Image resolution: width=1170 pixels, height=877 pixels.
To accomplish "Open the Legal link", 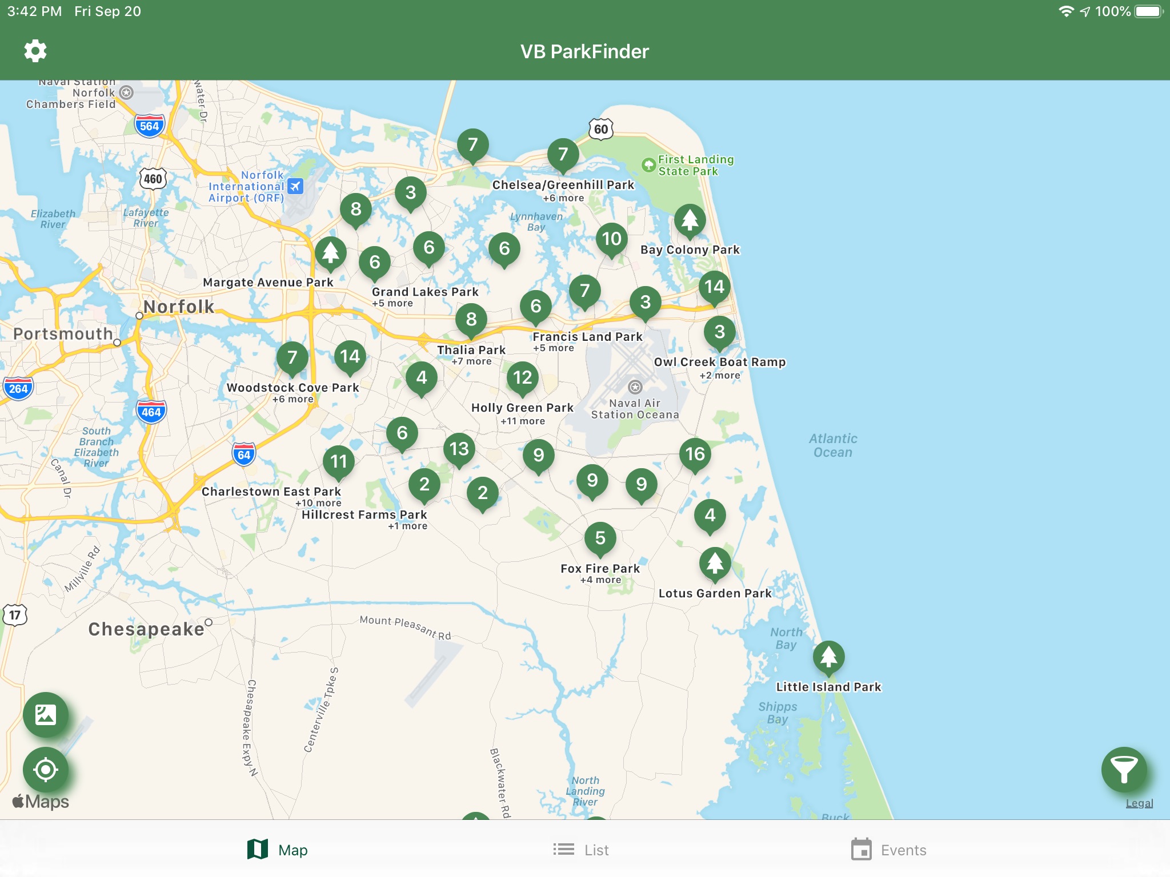I will pos(1139,803).
